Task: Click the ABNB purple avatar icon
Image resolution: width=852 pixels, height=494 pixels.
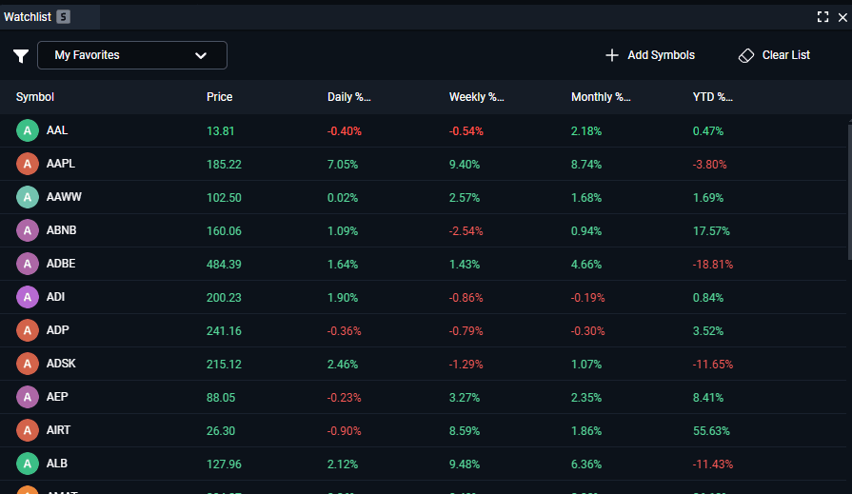Action: 28,230
